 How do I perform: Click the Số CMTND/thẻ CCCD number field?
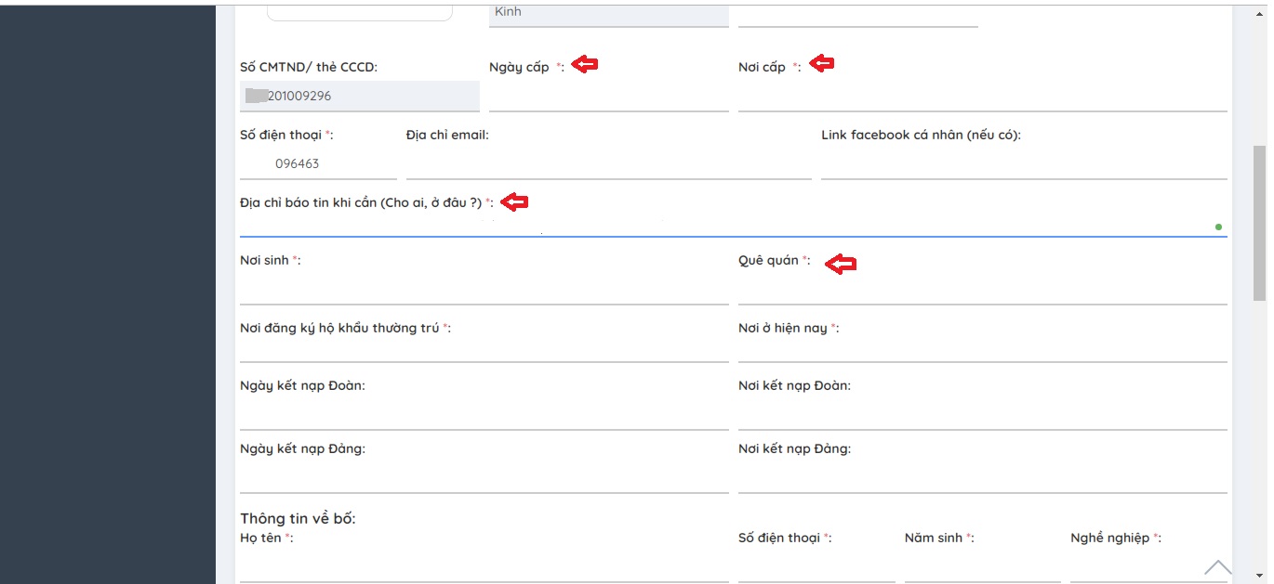pyautogui.click(x=359, y=96)
